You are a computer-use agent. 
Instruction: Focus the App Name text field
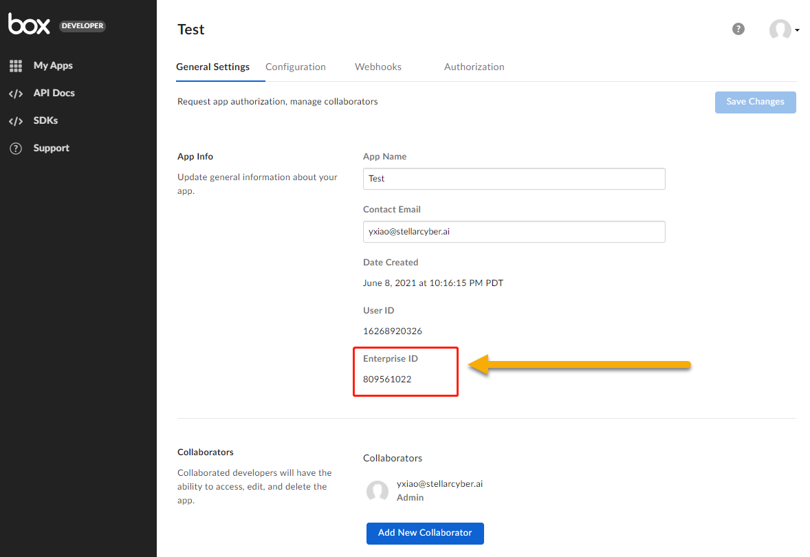(x=514, y=179)
